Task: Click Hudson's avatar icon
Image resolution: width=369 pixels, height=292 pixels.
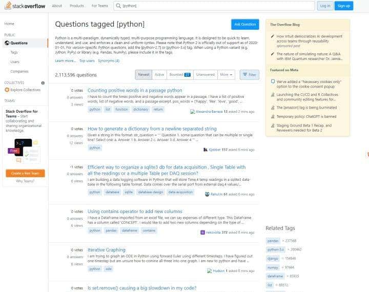Action: click(x=210, y=271)
